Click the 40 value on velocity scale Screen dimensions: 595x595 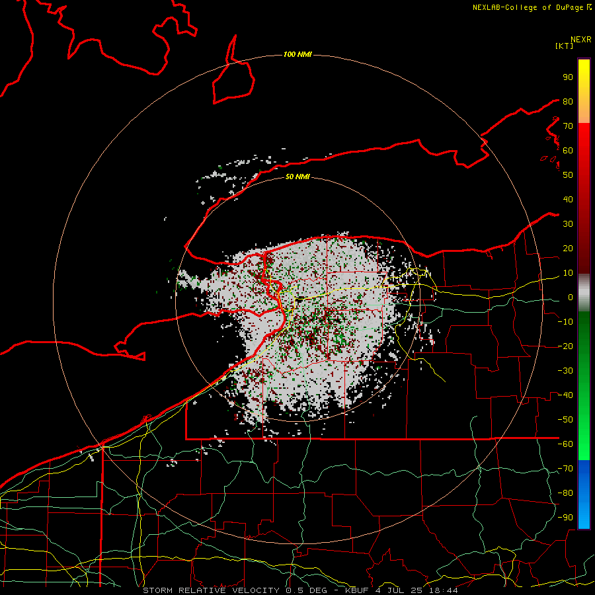(568, 200)
